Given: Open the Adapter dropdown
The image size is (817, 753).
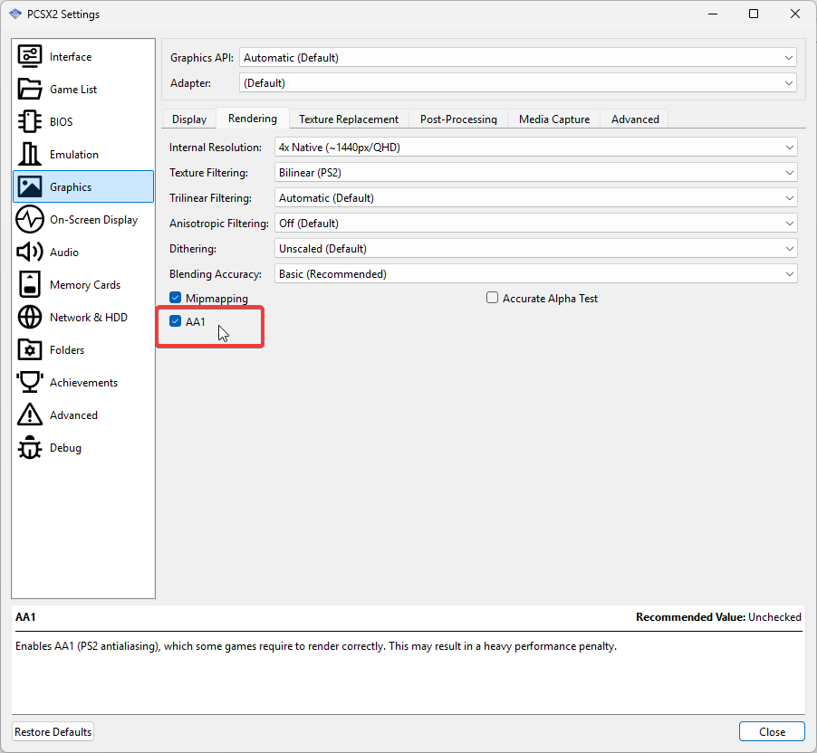Looking at the screenshot, I should 518,82.
